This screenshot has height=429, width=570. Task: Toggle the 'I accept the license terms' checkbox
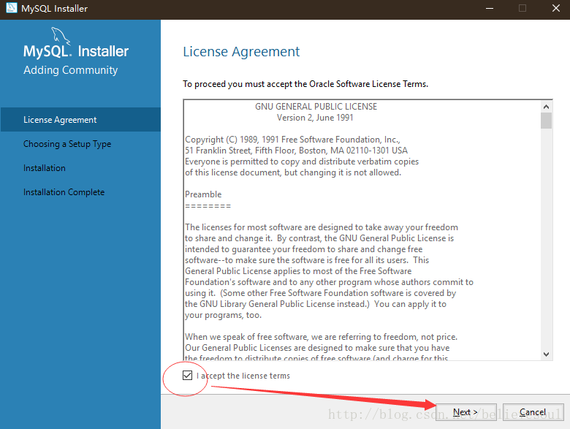click(187, 375)
